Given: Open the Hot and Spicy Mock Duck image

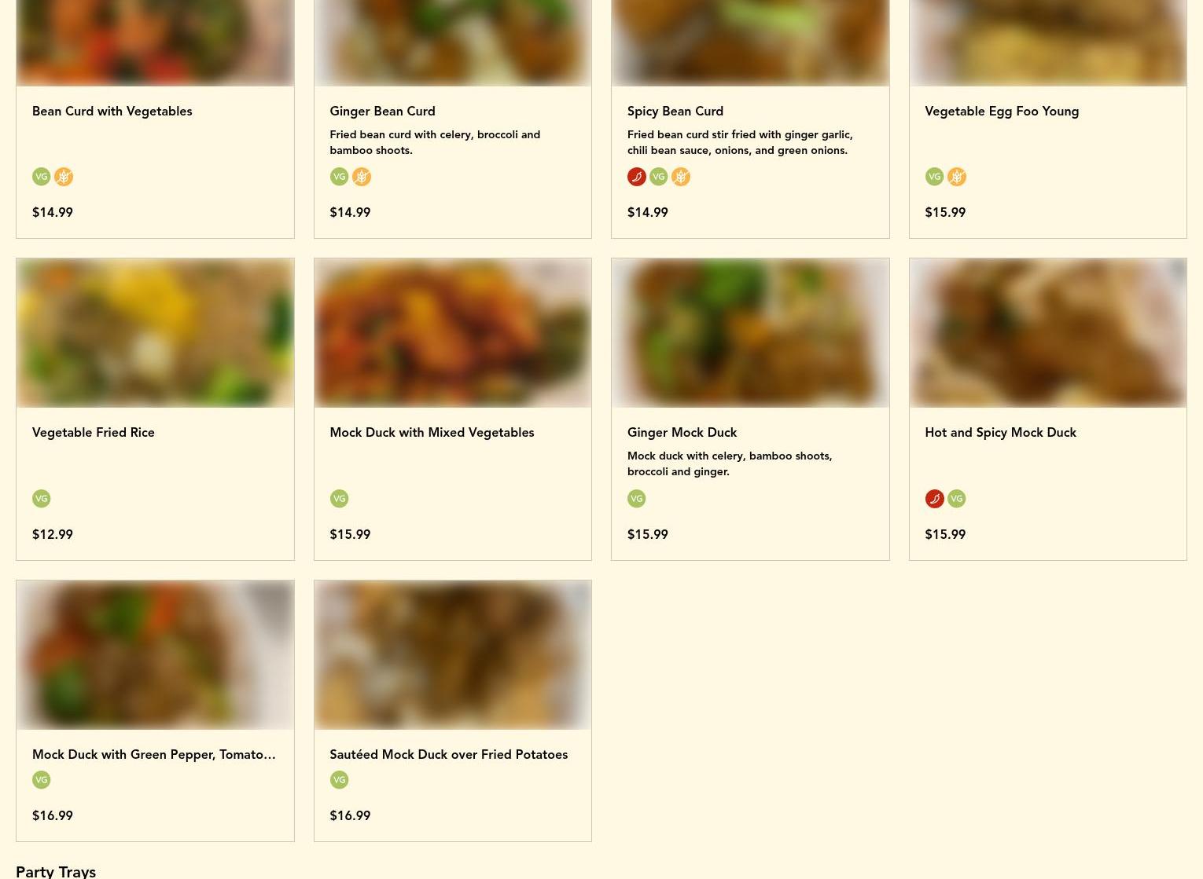Looking at the screenshot, I should 1047,333.
